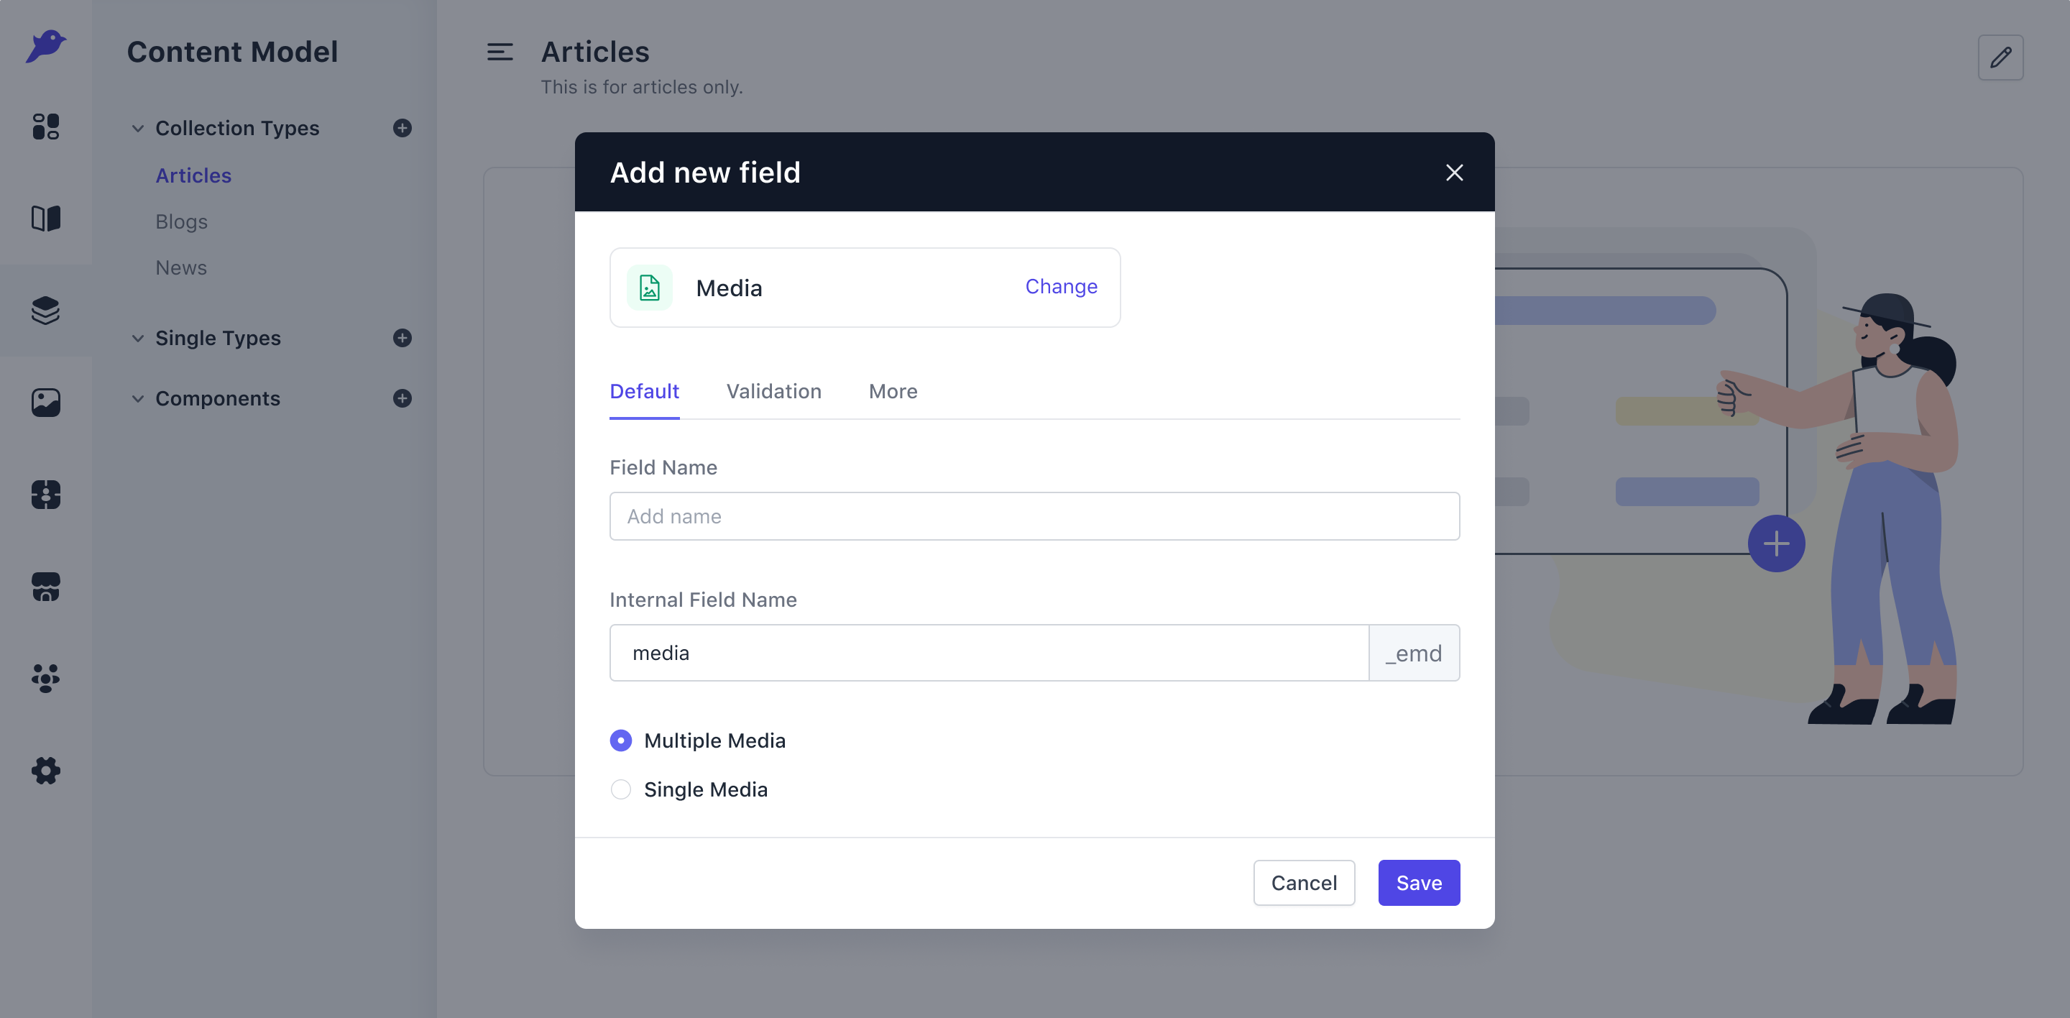Click the pencil edit icon
This screenshot has width=2070, height=1018.
(x=2000, y=57)
